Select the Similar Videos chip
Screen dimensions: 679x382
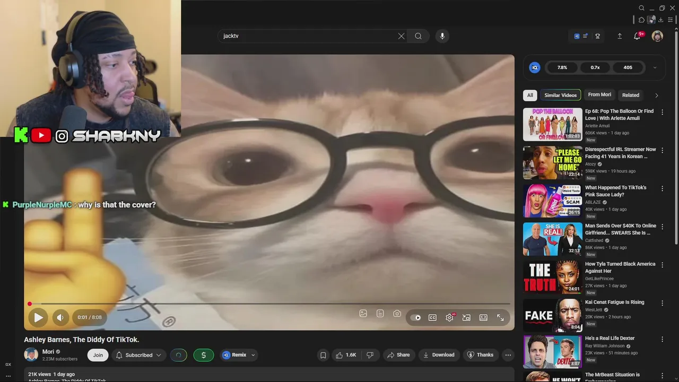tap(561, 95)
